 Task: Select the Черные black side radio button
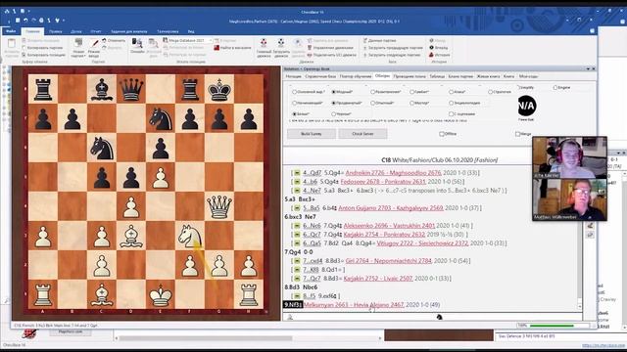click(334, 114)
